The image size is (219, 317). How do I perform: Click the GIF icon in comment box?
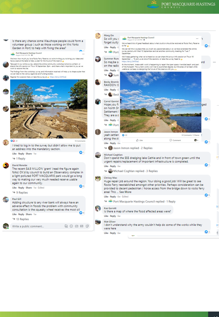point(82,226)
